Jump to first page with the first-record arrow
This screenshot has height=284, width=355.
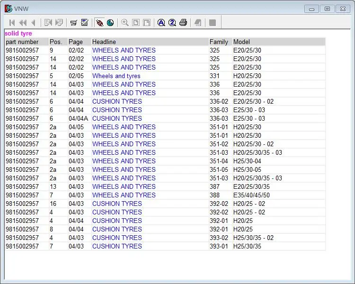12,23
